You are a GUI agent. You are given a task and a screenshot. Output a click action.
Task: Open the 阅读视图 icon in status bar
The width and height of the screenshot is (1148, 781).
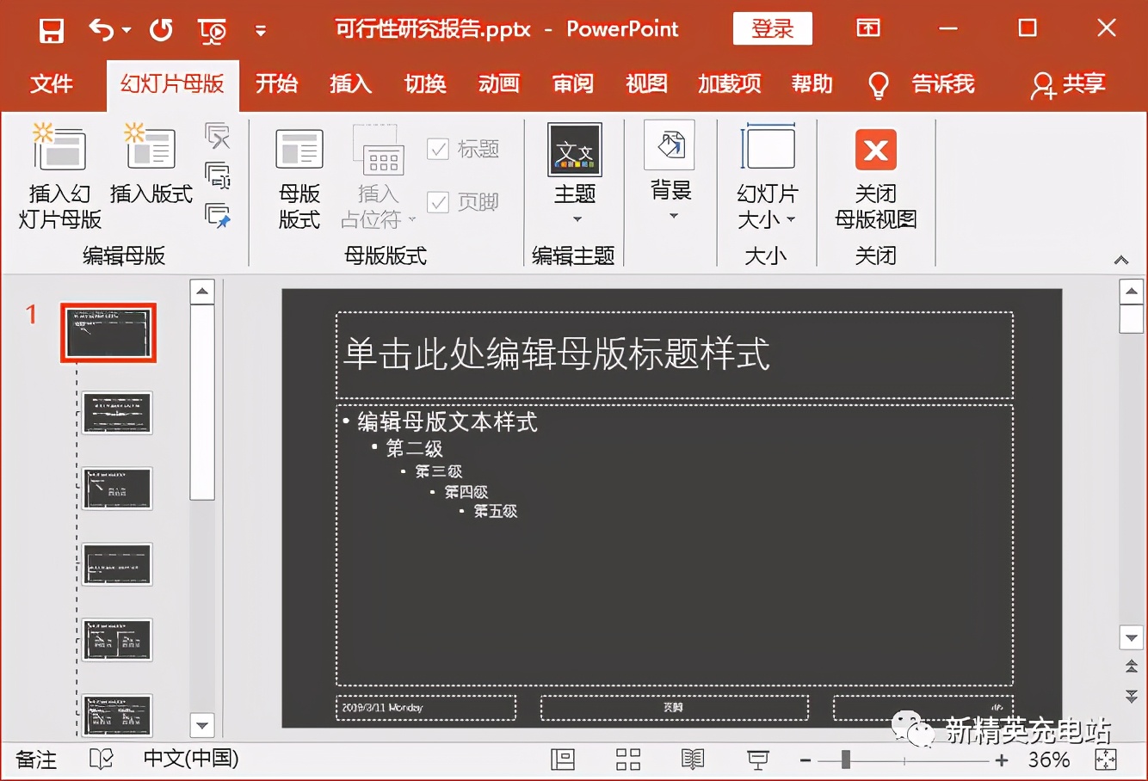tap(692, 759)
